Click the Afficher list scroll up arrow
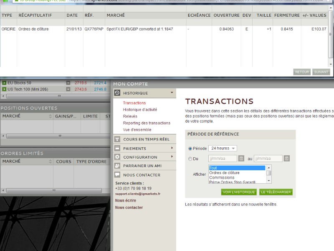 (269, 168)
